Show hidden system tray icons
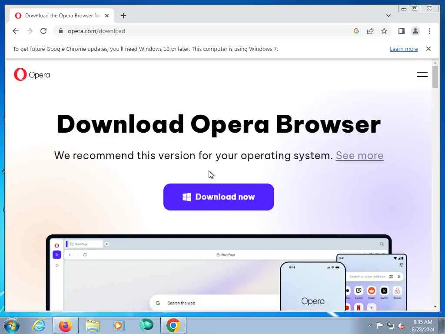The height and width of the screenshot is (334, 445). click(369, 326)
